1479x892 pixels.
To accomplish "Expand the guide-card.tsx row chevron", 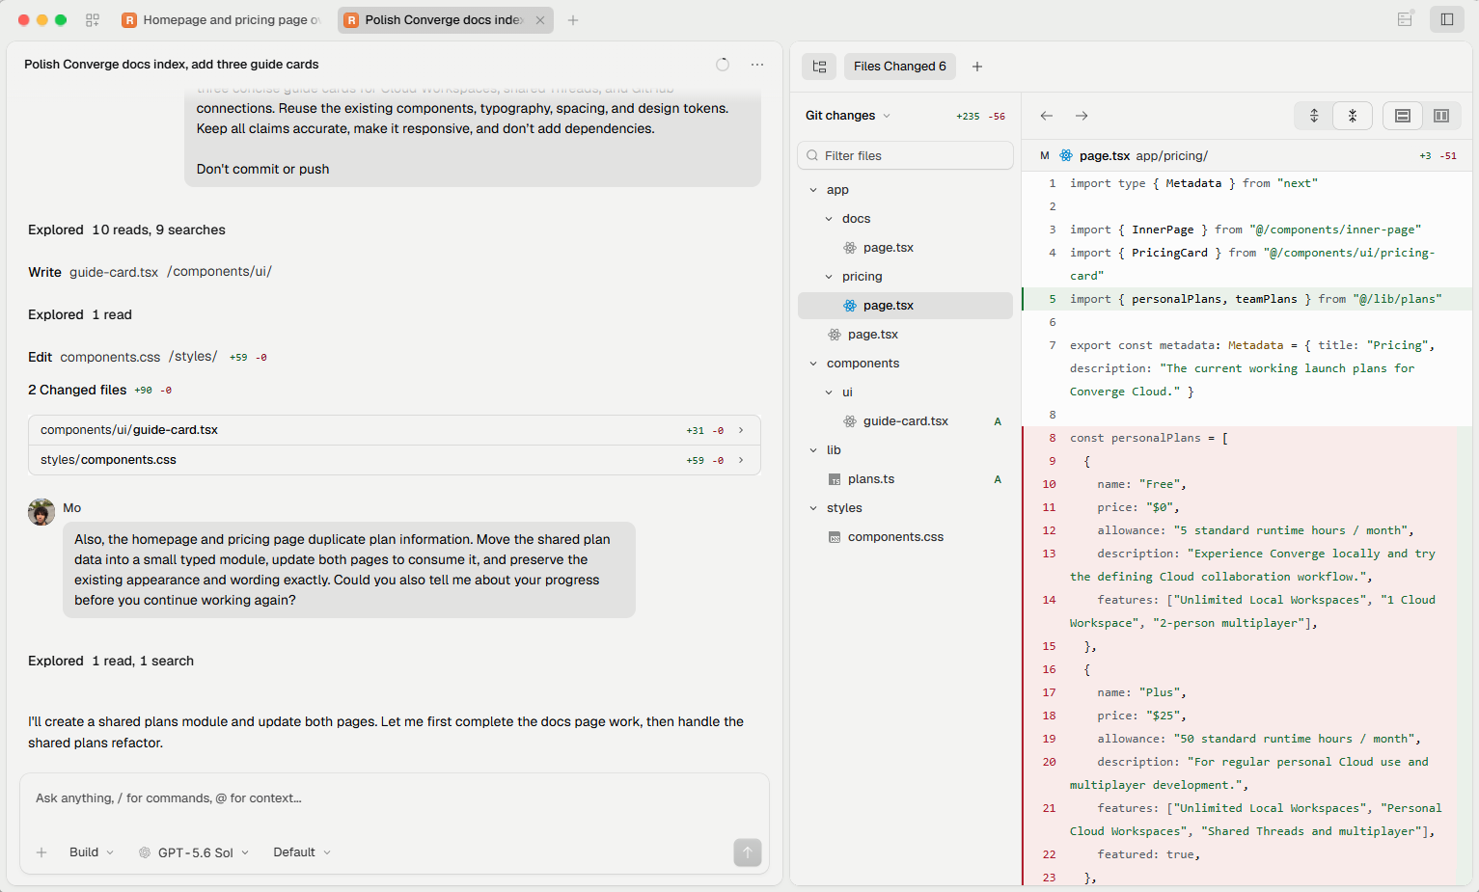I will 741,430.
